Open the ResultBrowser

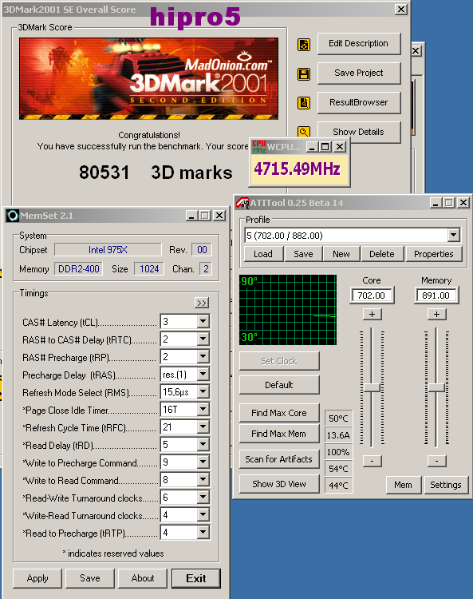[359, 102]
